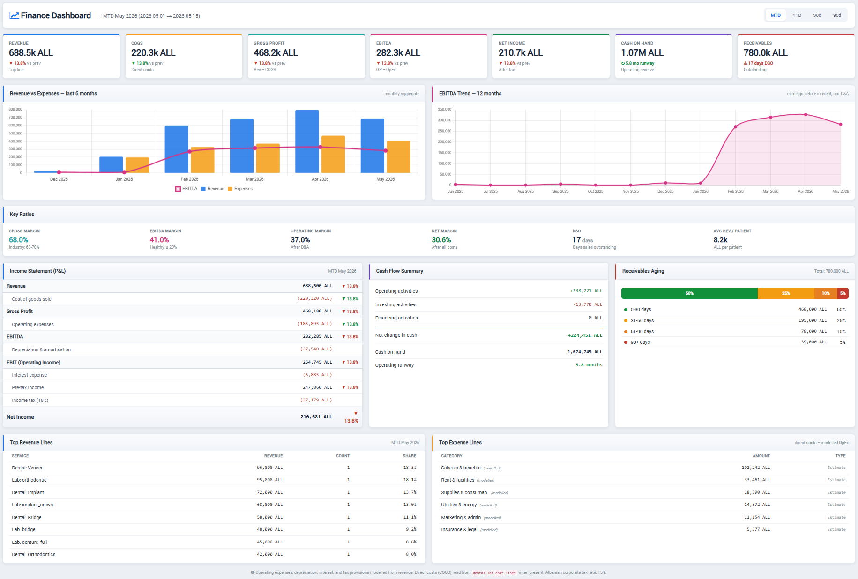Click the SERVICE column header

click(20, 456)
